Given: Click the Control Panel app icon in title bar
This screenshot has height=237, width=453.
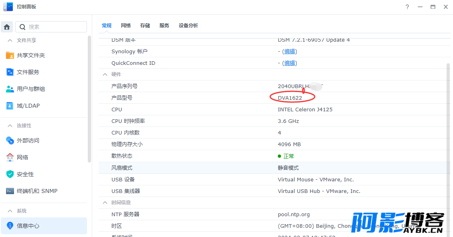Looking at the screenshot, I should [8, 7].
